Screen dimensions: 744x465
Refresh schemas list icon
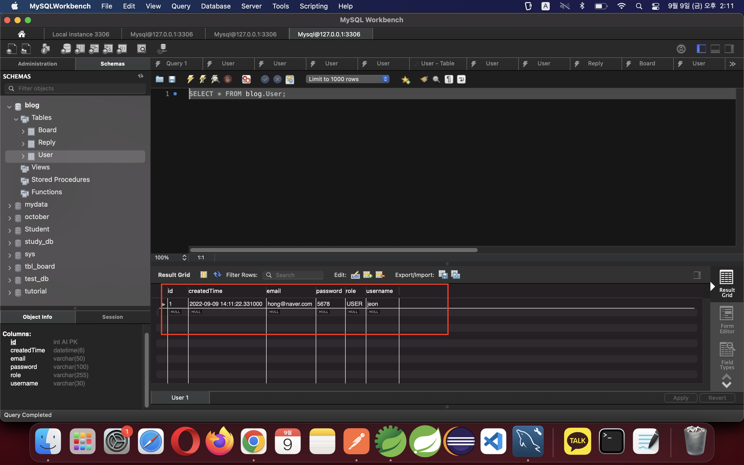(141, 76)
